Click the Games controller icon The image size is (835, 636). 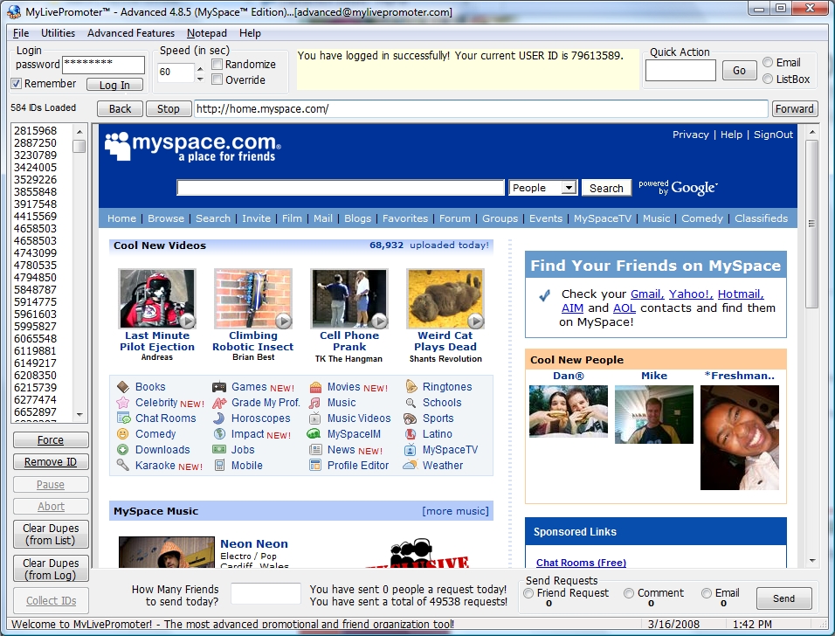[219, 387]
